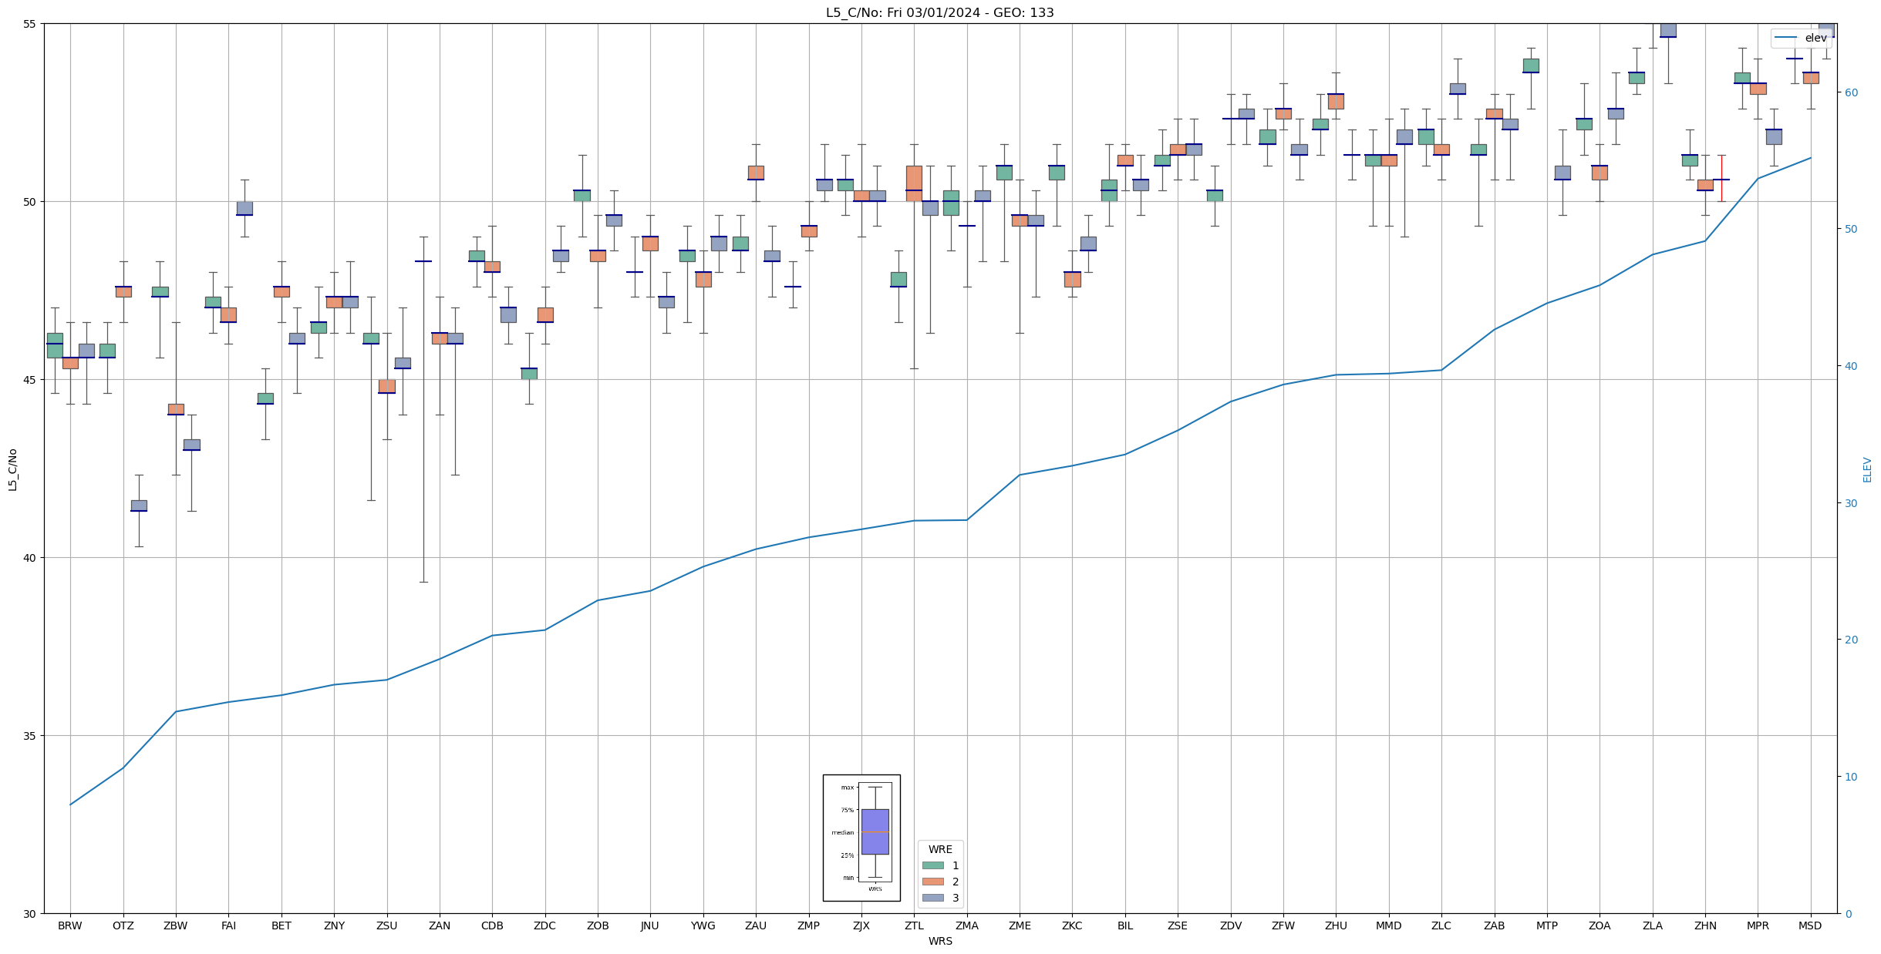
Task: Click the ZNY station label
Action: pyautogui.click(x=334, y=925)
